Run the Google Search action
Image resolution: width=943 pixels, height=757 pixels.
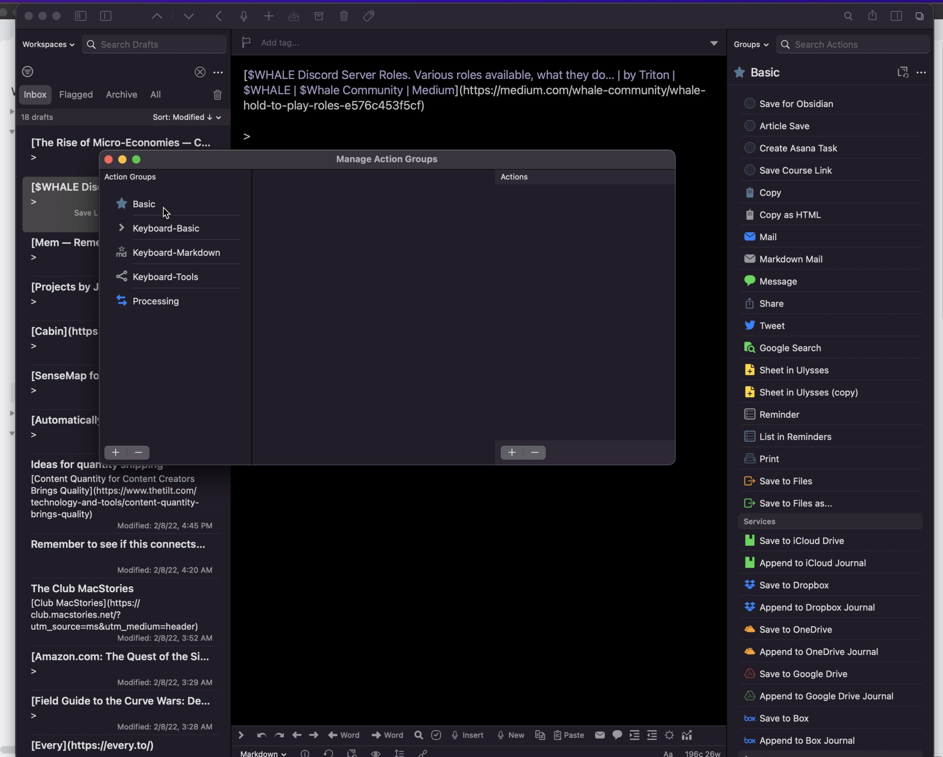point(831,348)
